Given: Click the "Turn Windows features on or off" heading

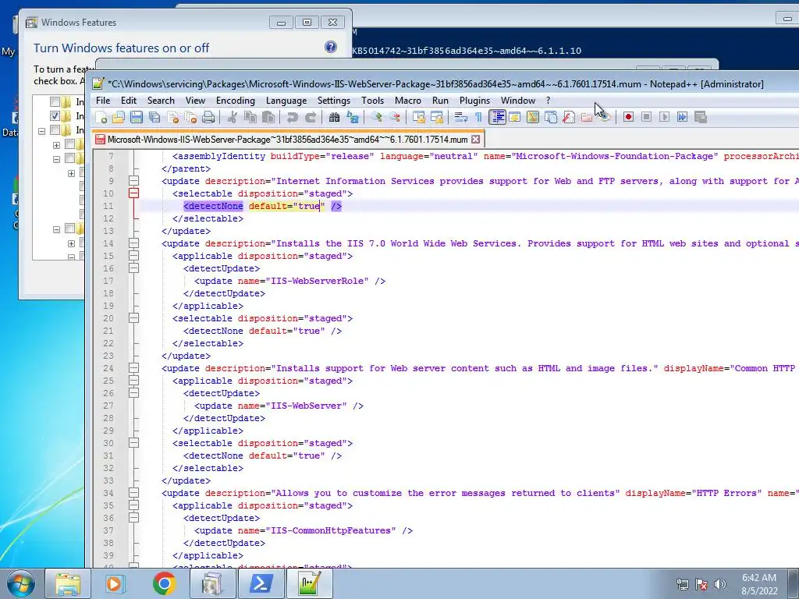Looking at the screenshot, I should coord(121,48).
